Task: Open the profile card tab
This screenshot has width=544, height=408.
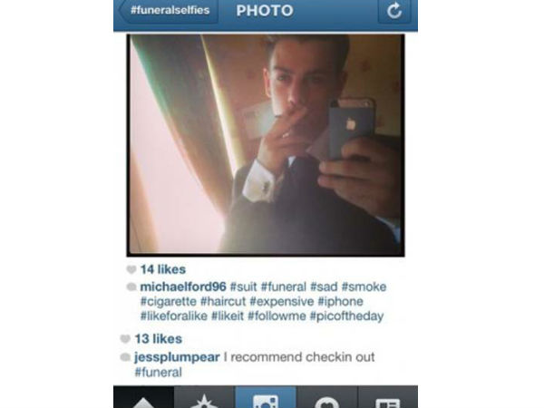Action: tap(388, 398)
